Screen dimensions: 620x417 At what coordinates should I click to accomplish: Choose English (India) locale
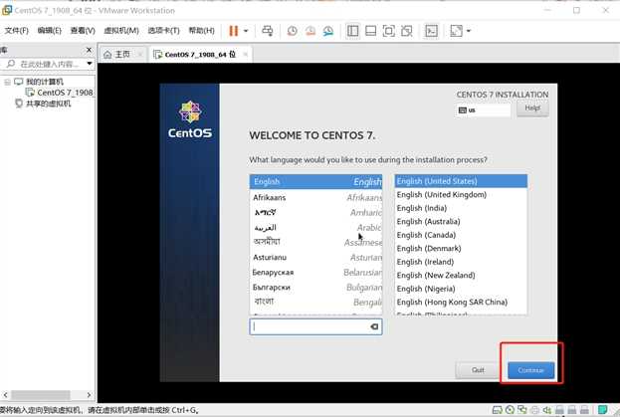461,208
